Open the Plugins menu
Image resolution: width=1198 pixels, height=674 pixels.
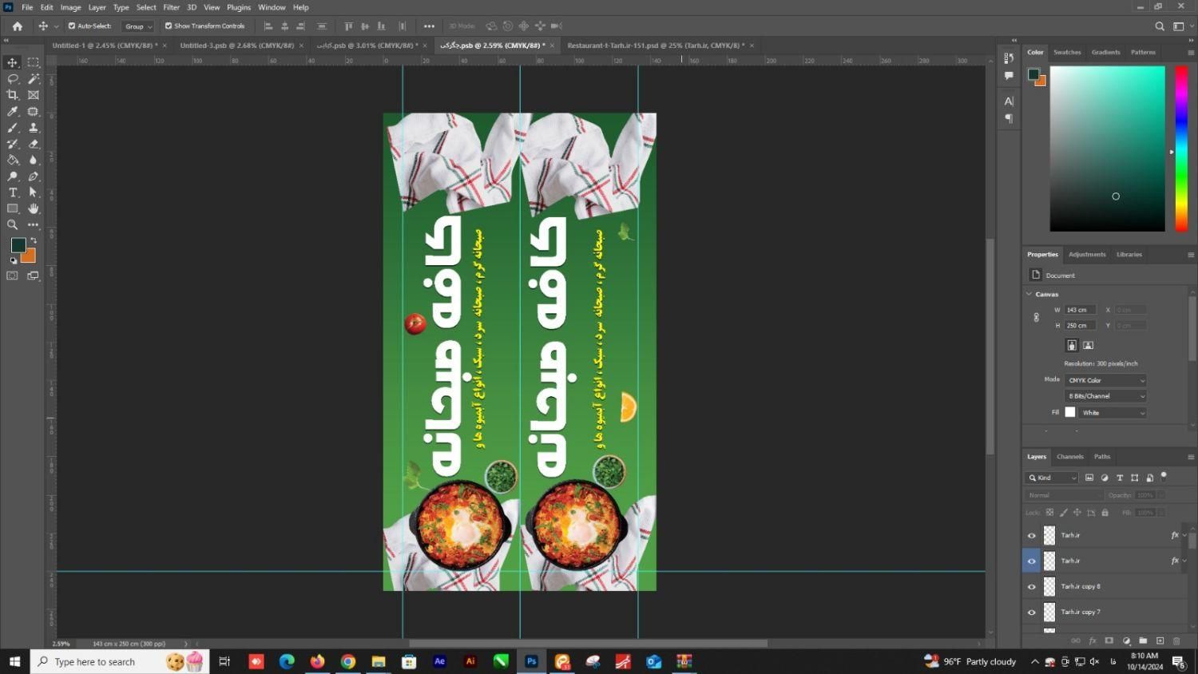click(x=239, y=7)
